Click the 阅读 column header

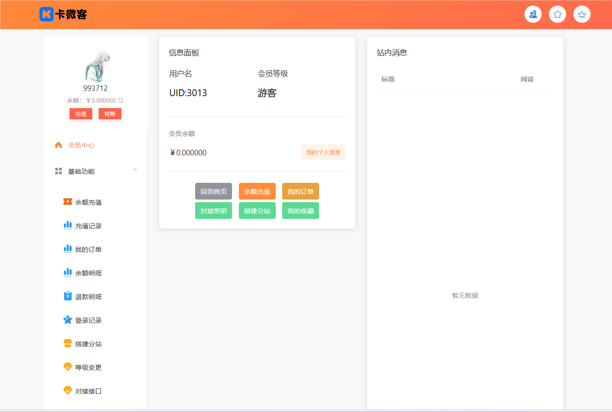tap(527, 79)
